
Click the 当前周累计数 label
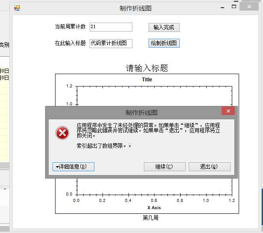click(70, 26)
